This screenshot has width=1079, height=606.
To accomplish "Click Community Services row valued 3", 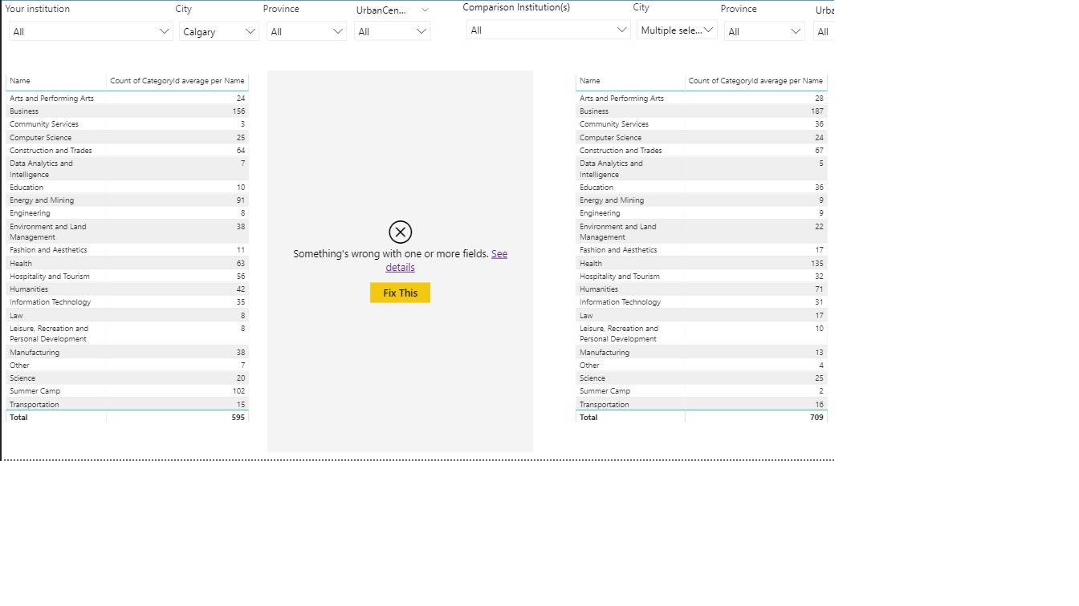I will pos(128,124).
